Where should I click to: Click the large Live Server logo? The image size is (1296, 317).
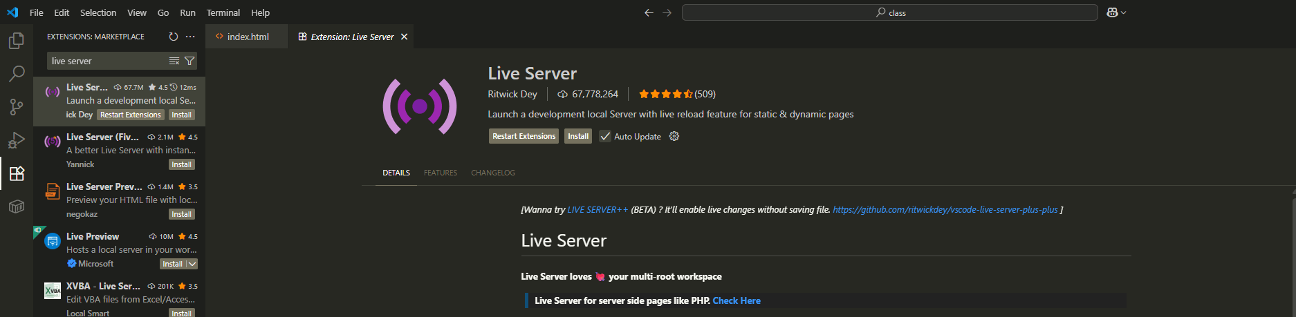tap(420, 106)
